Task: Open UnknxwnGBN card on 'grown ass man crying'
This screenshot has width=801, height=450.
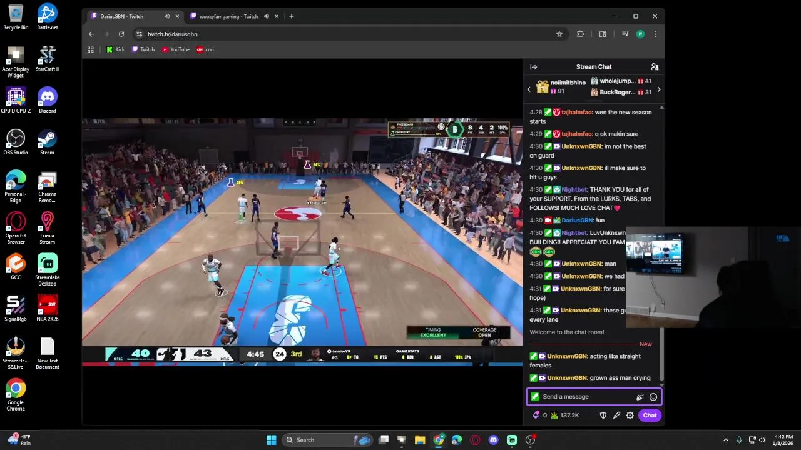Action: 567,378
